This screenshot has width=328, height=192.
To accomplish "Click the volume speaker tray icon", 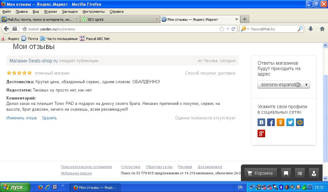I will tap(287, 187).
